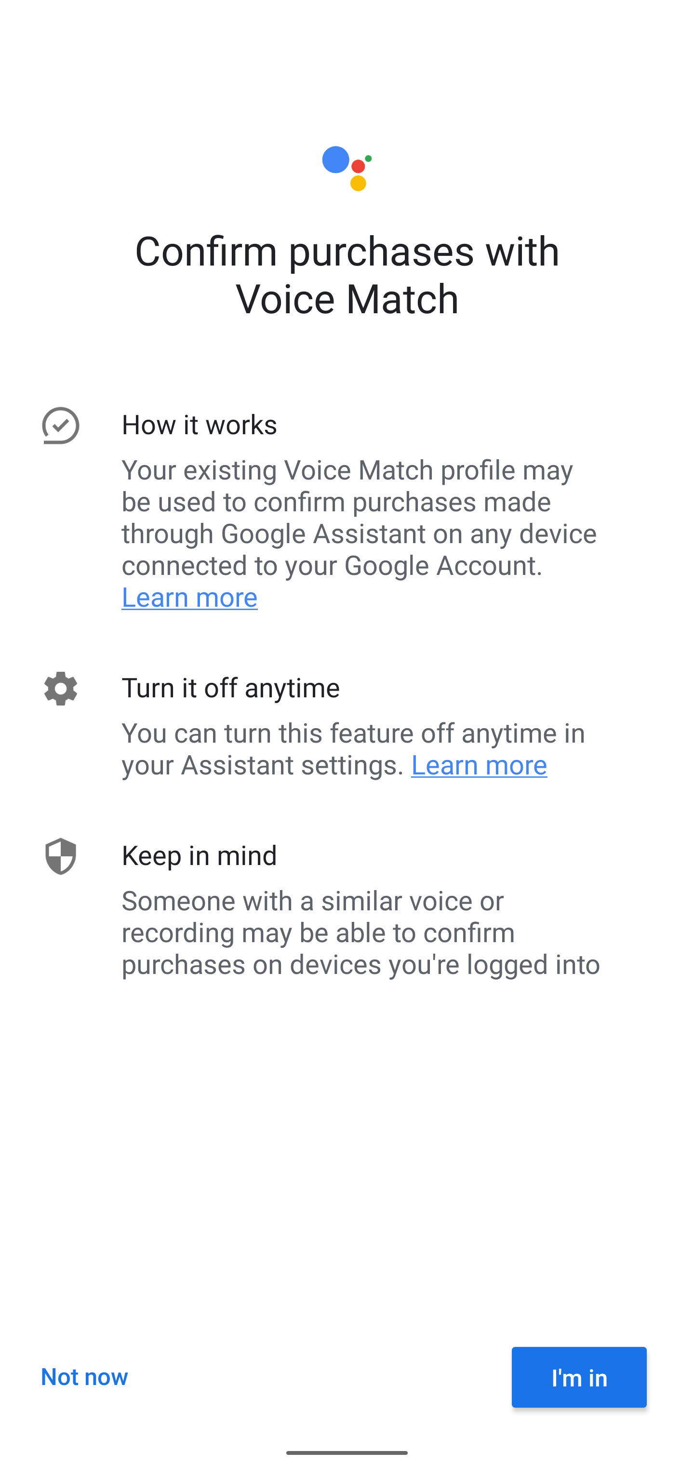Tap the Keep in mind heading
The image size is (694, 1465).
point(199,855)
